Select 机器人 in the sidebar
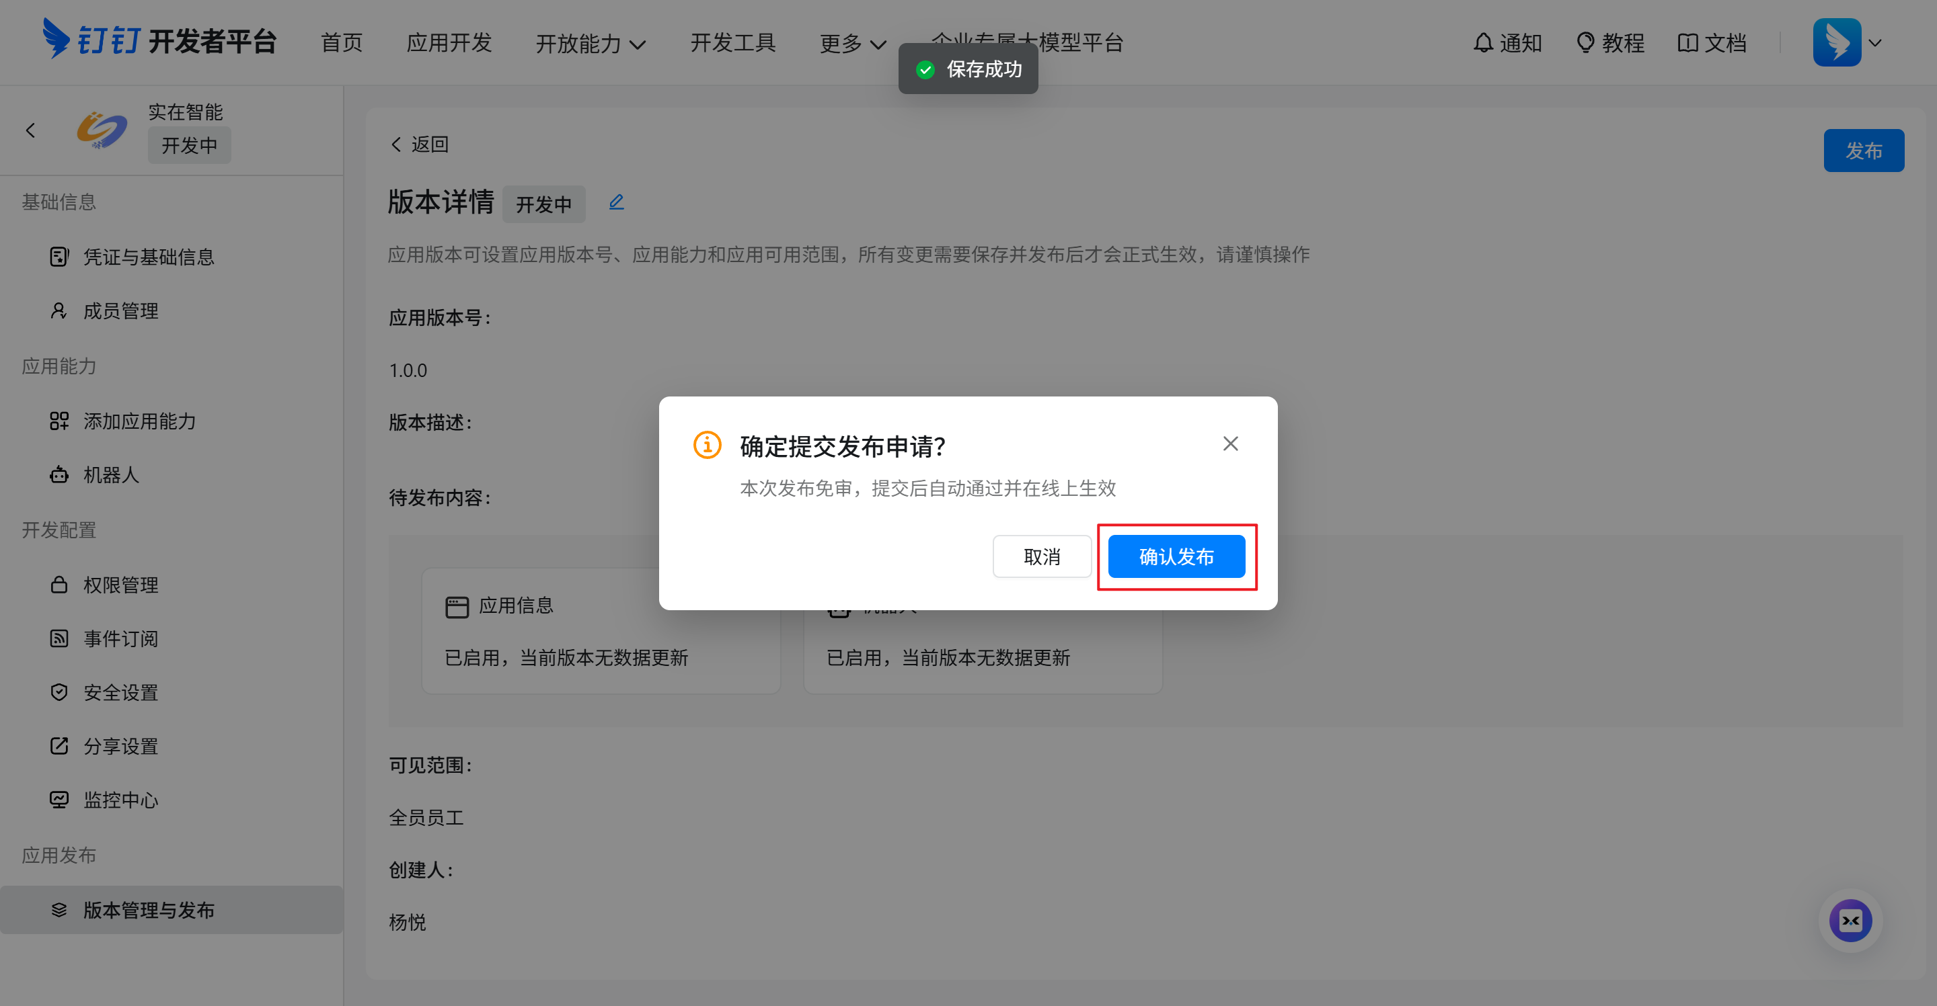Viewport: 1937px width, 1006px height. click(110, 475)
